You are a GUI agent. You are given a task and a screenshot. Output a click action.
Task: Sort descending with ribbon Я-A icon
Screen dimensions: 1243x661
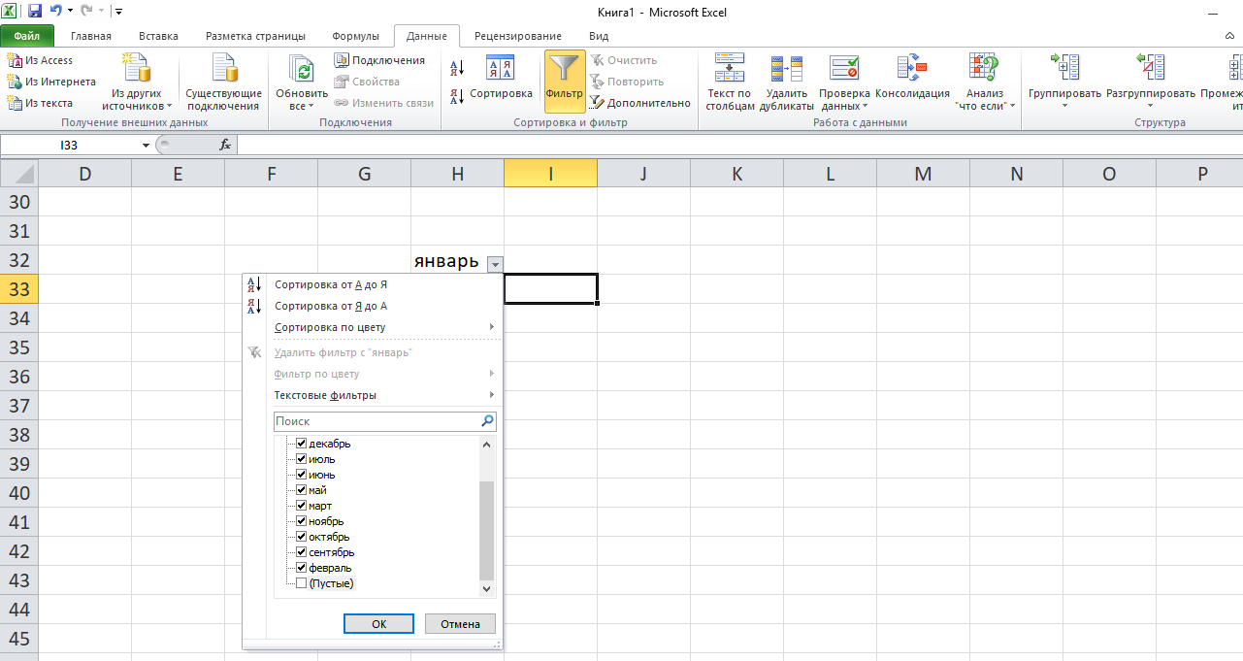(457, 96)
